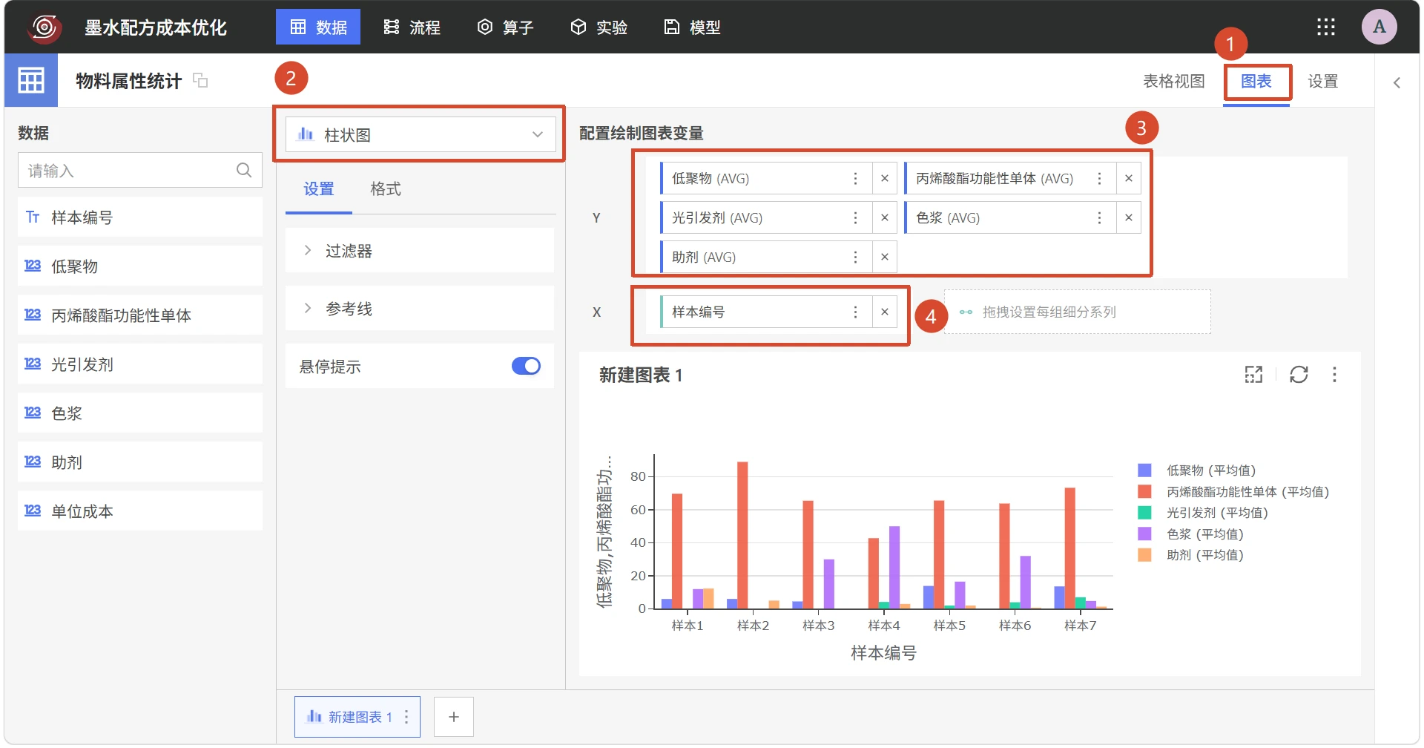Viewport: 1424px width, 748px height.
Task: Click the copy icon next to 物料属性统计
Action: click(200, 80)
